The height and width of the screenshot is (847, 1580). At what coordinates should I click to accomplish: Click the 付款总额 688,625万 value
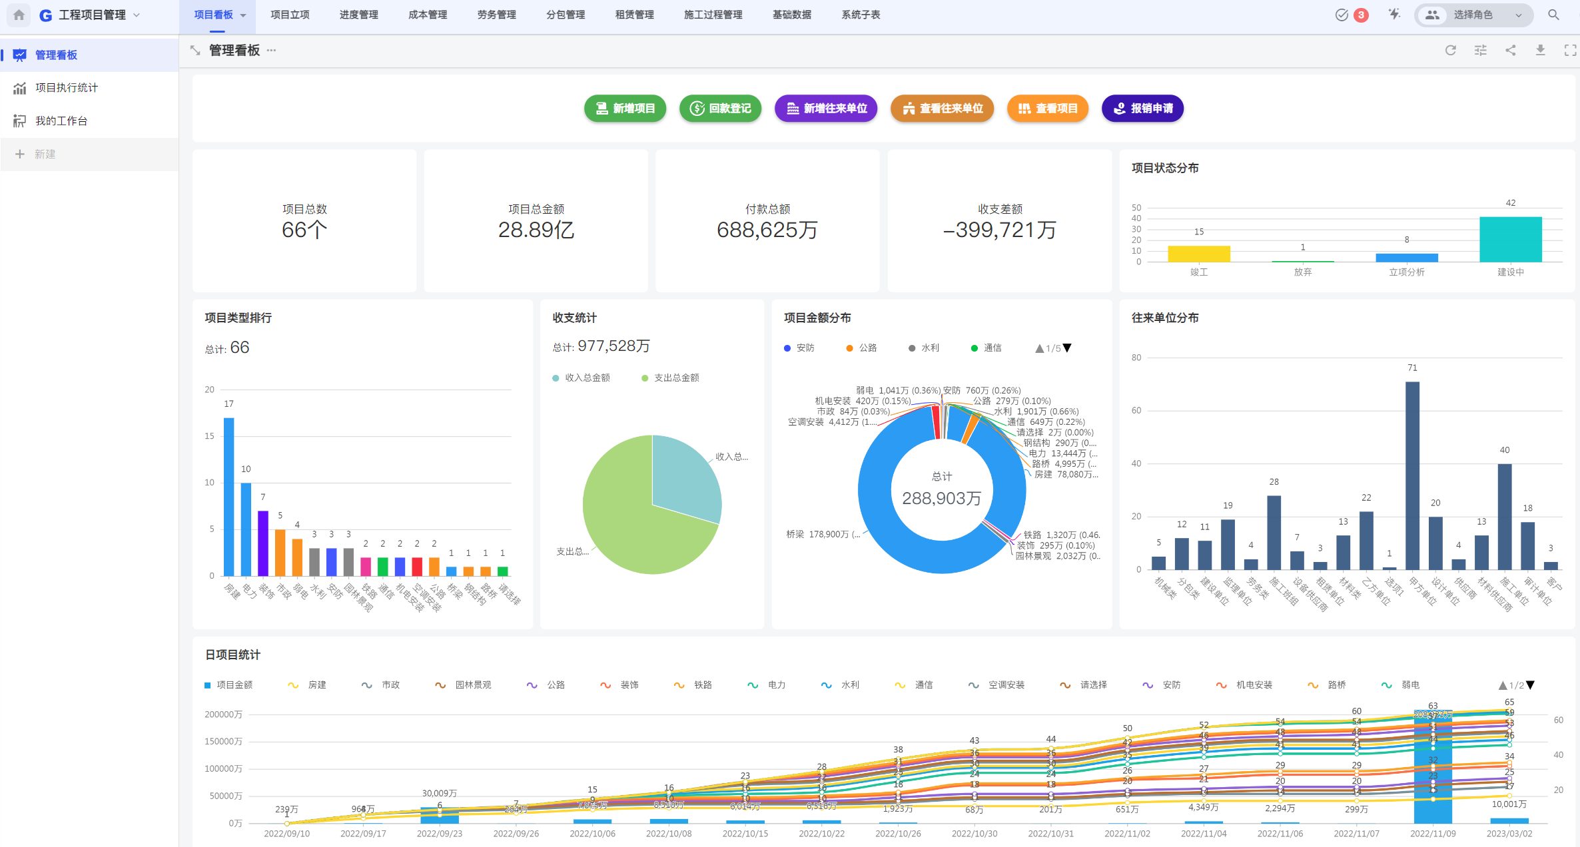[x=767, y=230]
